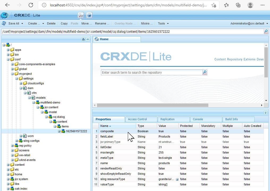Expand the we-retail tree node
Viewport: 270px width, 191px height.
[12, 155]
